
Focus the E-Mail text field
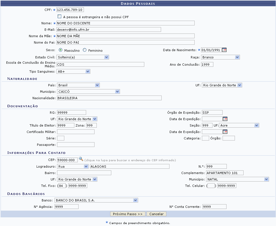[x=108, y=30]
